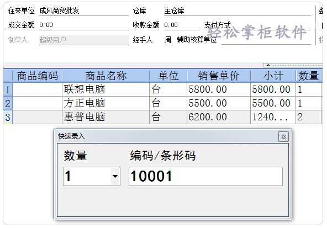
Task: Click the empty 商品编码 cell for 惠普电脑
Action: 38,117
